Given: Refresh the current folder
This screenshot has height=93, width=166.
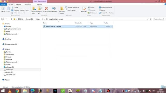Looking at the screenshot, I should 150,19.
